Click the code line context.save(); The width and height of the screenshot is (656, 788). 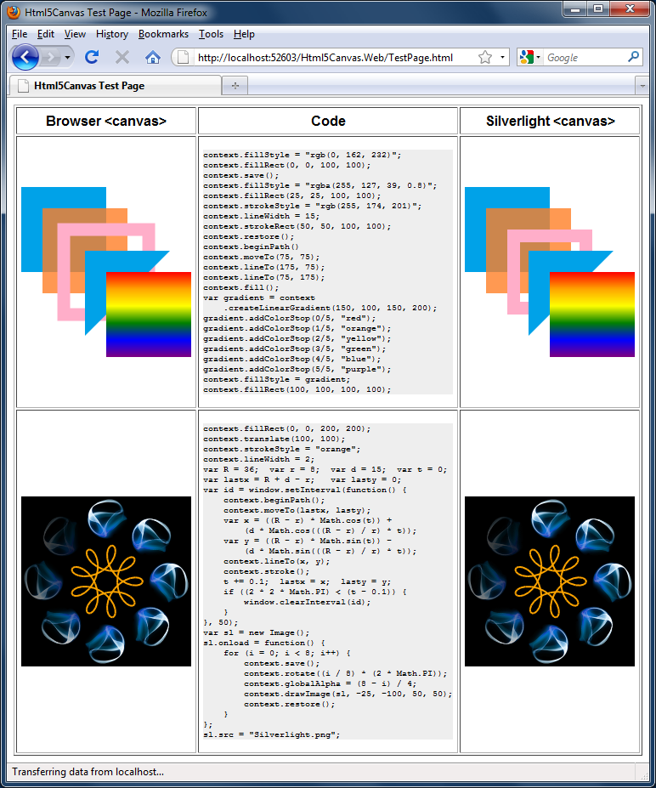point(240,175)
